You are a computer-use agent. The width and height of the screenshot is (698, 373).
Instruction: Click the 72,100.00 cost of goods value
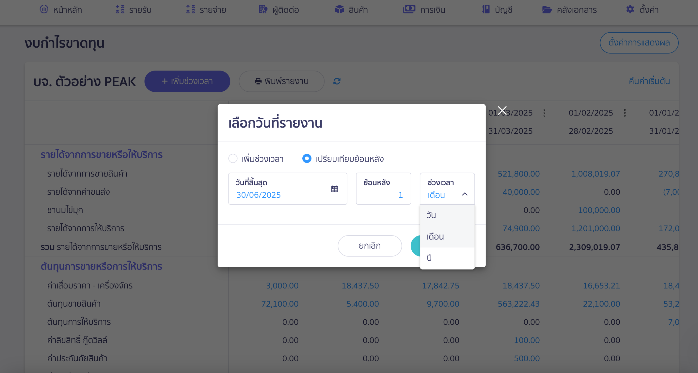280,304
